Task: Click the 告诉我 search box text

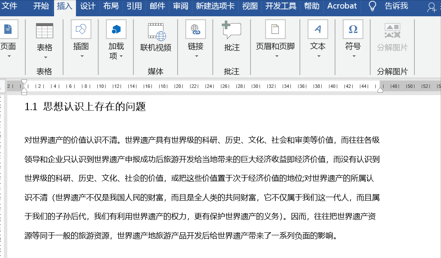Action: tap(396, 6)
